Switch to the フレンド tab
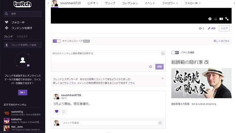 click(x=8, y=37)
